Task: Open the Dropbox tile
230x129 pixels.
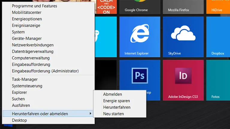Action: [218, 36]
